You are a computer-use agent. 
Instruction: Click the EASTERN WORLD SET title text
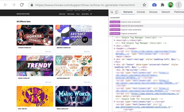pyautogui.click(x=63, y=78)
